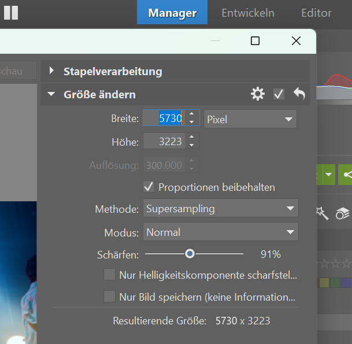This screenshot has width=352, height=344.
Task: Click the green share icon button
Action: pyautogui.click(x=346, y=174)
